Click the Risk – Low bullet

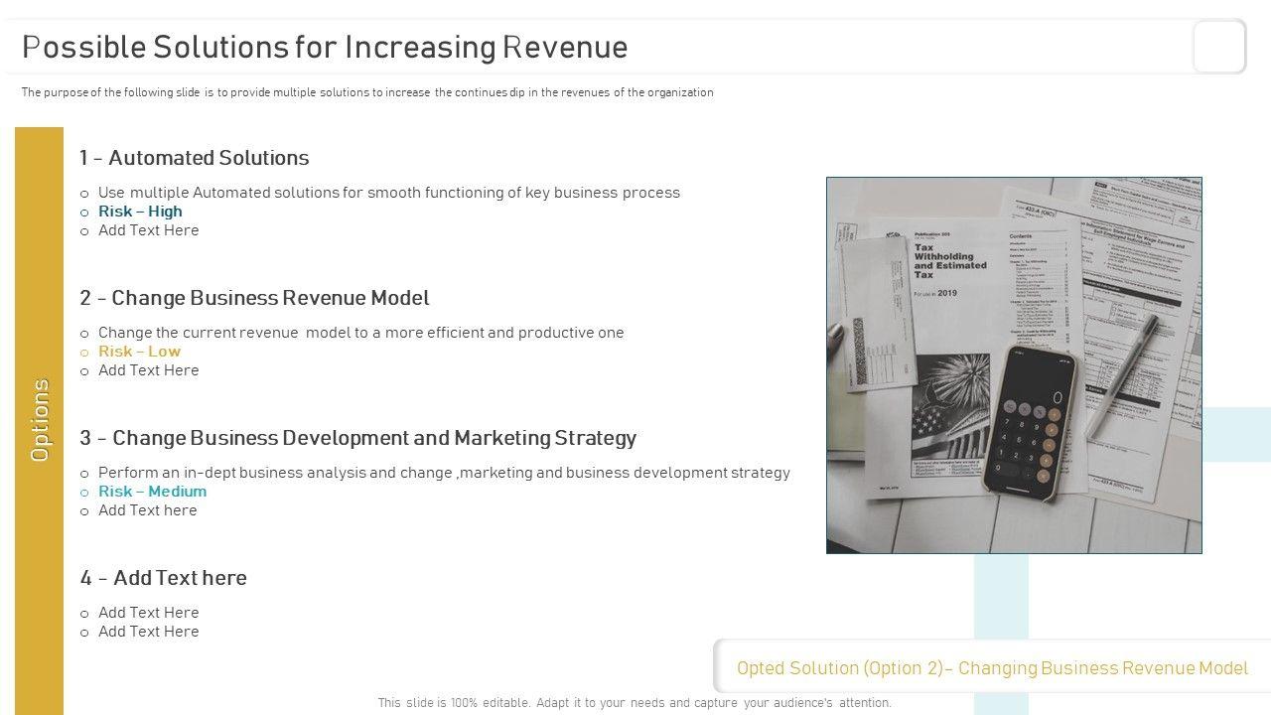click(139, 352)
